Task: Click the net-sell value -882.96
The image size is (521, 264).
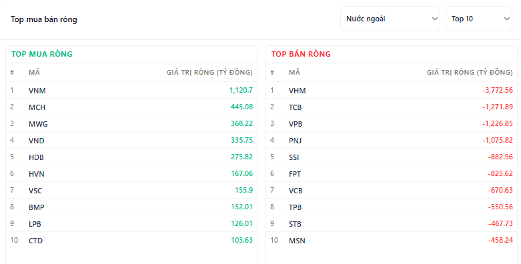Action: point(500,157)
